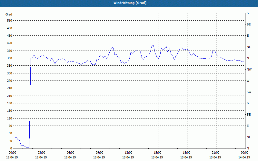Select the 13.04.19 date beneath 21:00

[215, 157]
